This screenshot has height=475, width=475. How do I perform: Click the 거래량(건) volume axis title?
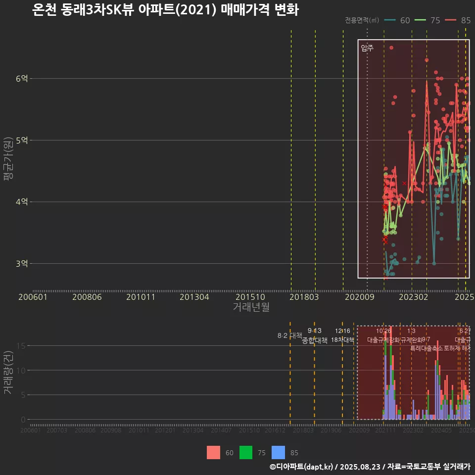(x=8, y=372)
